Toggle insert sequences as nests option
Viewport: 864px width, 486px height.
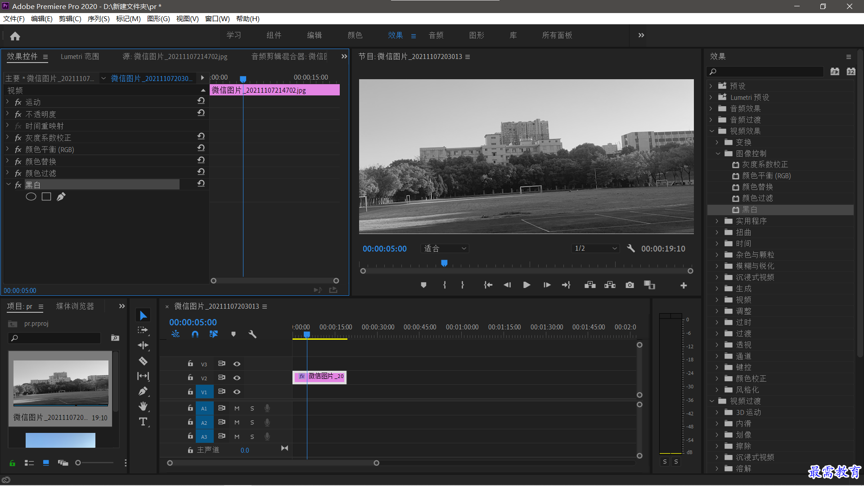(x=175, y=334)
